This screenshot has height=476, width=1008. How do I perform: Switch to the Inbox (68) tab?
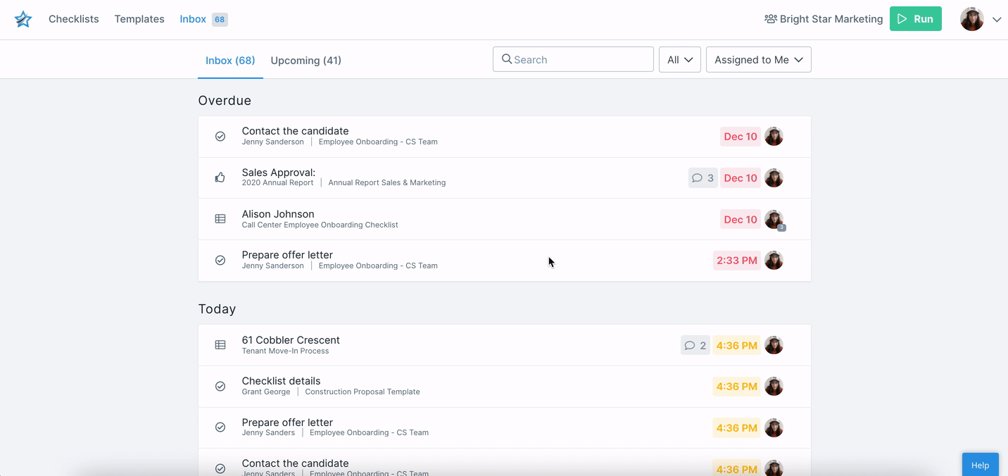[x=230, y=61]
